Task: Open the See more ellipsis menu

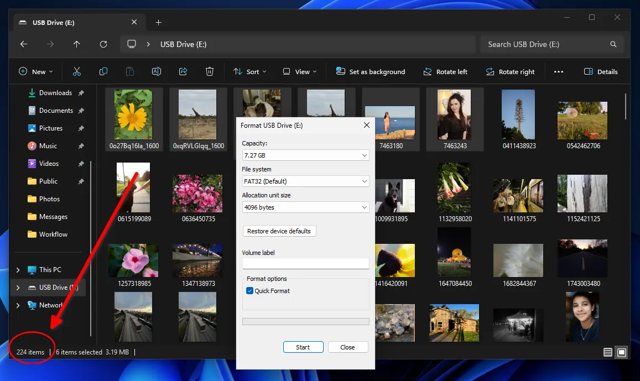Action: pos(559,71)
